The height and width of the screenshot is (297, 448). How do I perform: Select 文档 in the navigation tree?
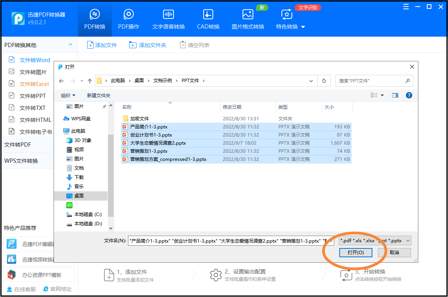point(76,168)
